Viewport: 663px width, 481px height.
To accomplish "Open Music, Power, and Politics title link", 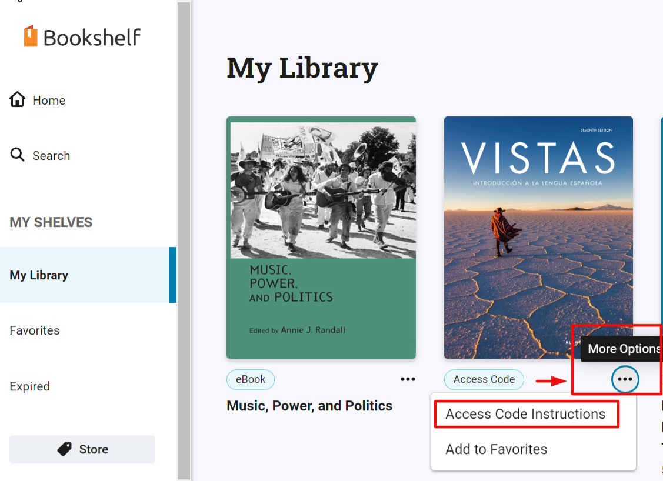I will coord(309,405).
